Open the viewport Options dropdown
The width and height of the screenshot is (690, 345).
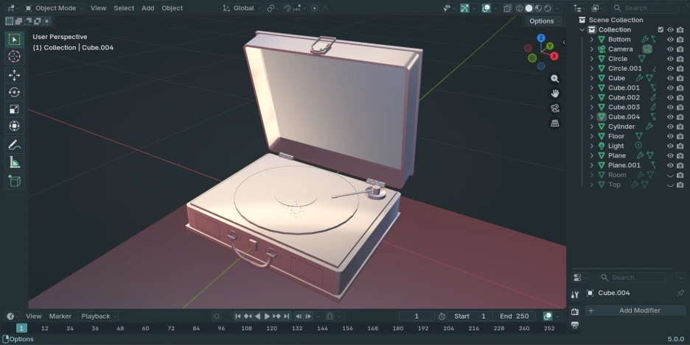[545, 21]
